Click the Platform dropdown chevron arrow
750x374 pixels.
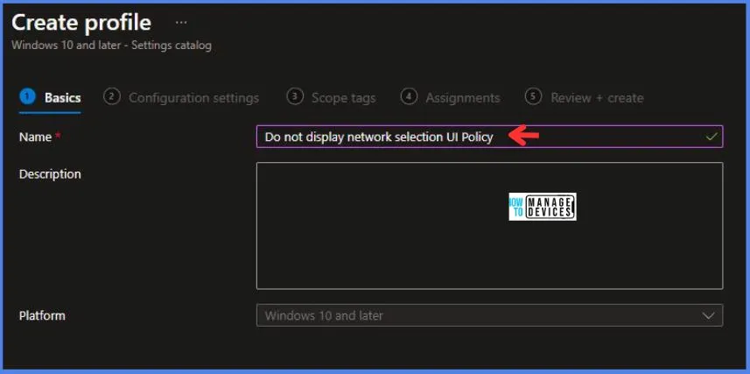point(708,315)
